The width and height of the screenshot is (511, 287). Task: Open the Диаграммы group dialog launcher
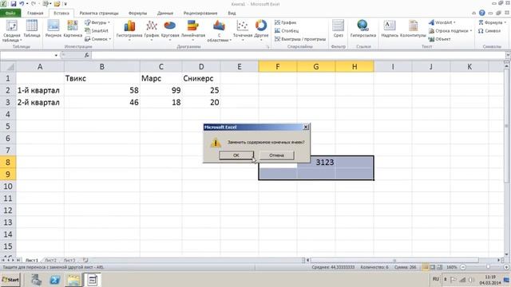click(x=268, y=47)
